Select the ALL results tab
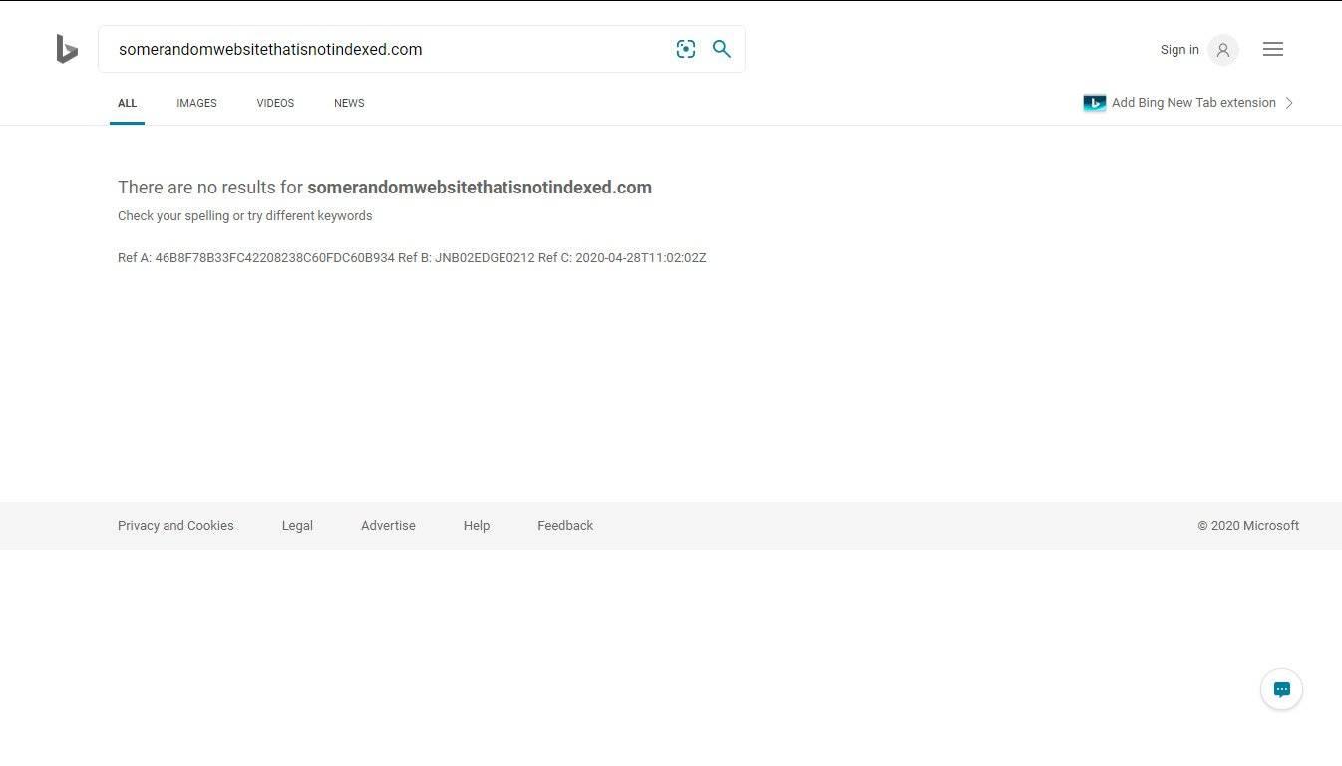 pyautogui.click(x=127, y=103)
